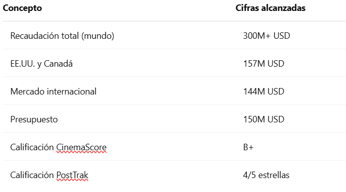Viewport: 346px width, 192px height.
Task: Click the word Canadá in second row
Action: (x=58, y=64)
